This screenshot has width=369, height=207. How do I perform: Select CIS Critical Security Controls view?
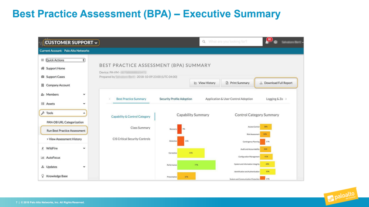pos(131,139)
